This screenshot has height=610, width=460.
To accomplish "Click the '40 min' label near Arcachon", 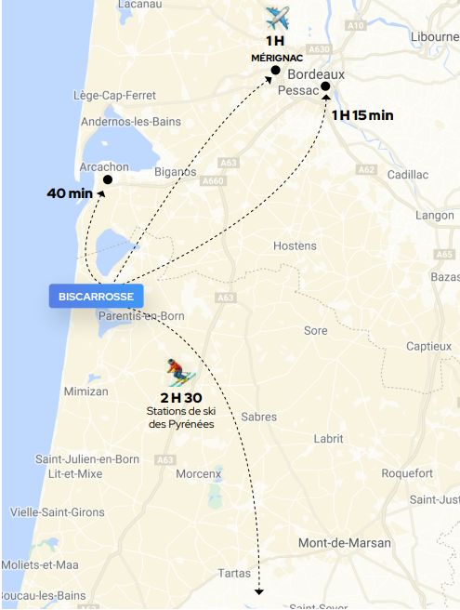I will coord(70,193).
